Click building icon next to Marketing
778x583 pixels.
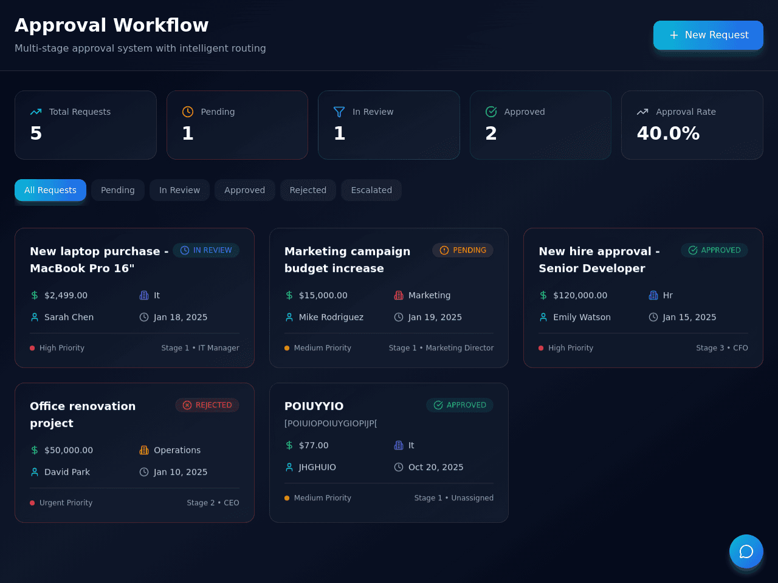[399, 295]
